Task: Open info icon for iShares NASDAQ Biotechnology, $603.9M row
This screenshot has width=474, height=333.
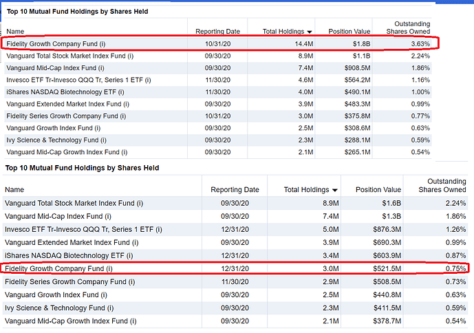Action: click(x=130, y=256)
